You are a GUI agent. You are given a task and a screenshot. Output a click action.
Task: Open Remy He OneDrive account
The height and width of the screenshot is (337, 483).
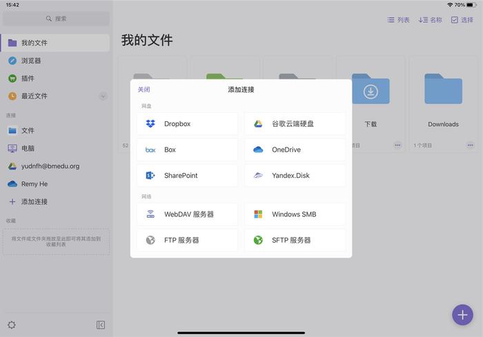click(x=55, y=184)
